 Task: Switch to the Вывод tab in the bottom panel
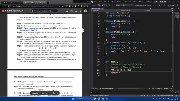[102, 93]
